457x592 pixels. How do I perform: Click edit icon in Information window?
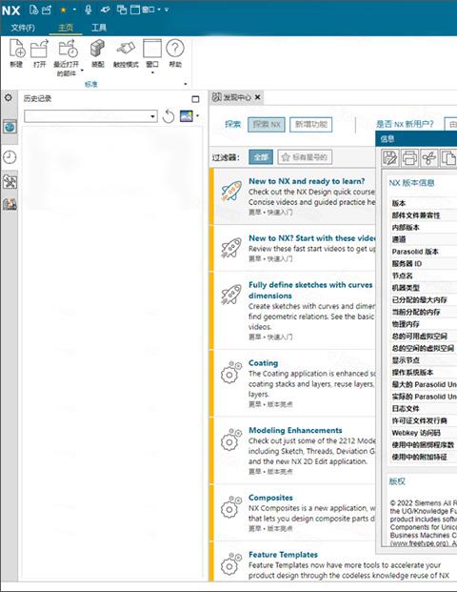390,158
